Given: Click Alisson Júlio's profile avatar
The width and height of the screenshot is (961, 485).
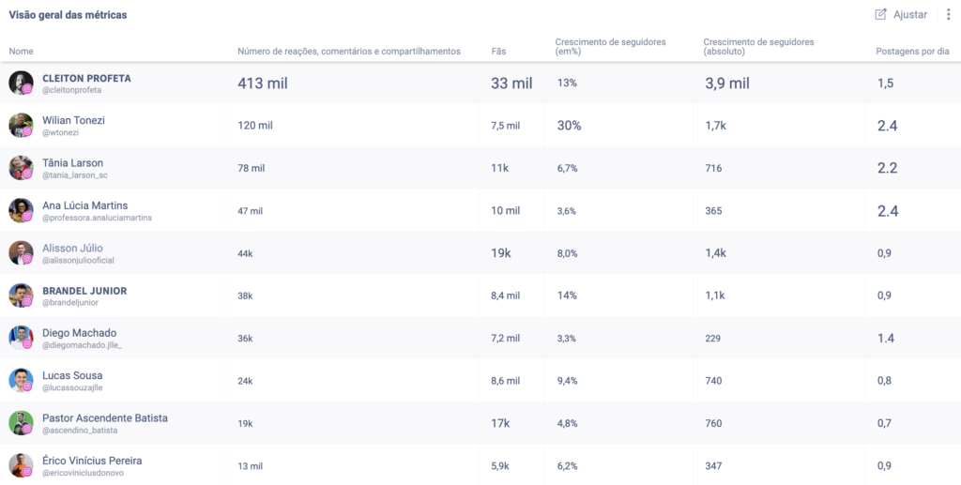Looking at the screenshot, I should [x=21, y=253].
